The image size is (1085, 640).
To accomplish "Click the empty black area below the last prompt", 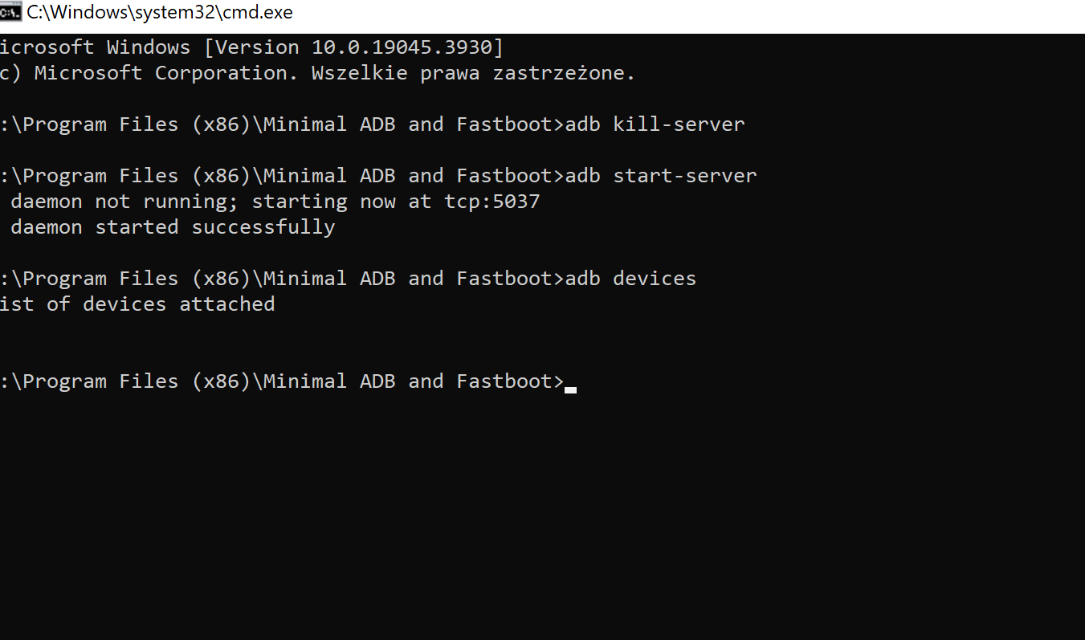I will click(x=542, y=514).
